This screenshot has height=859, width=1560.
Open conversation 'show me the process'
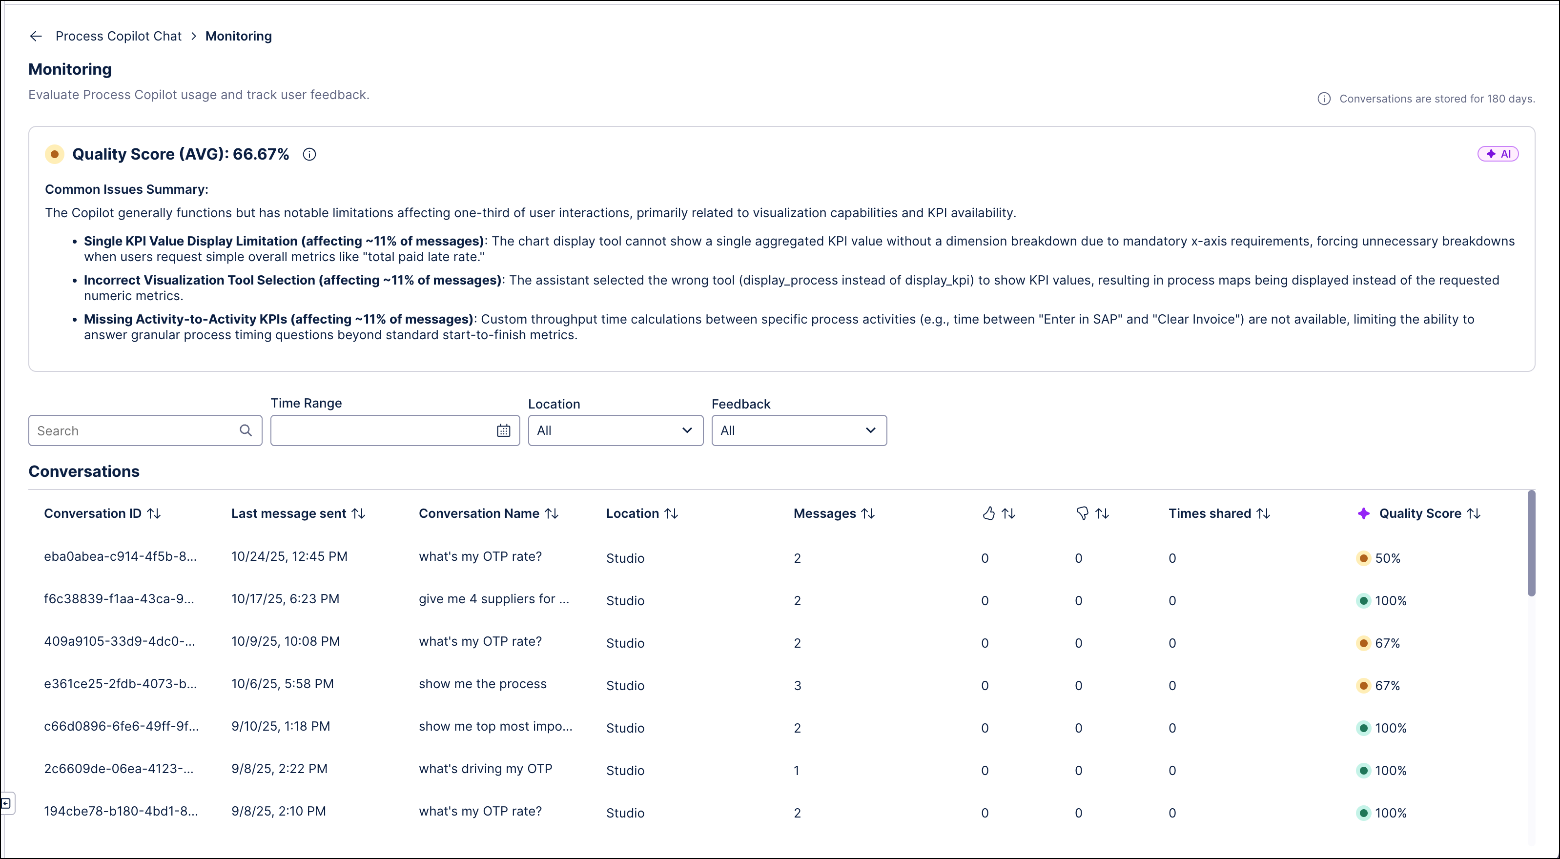483,684
